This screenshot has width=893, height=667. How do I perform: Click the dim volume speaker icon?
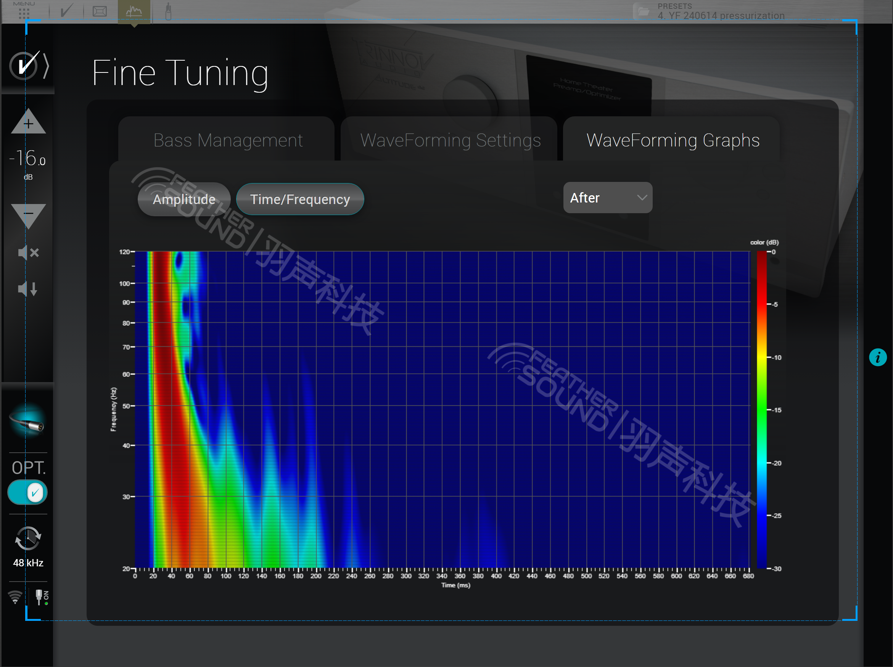[x=28, y=289]
